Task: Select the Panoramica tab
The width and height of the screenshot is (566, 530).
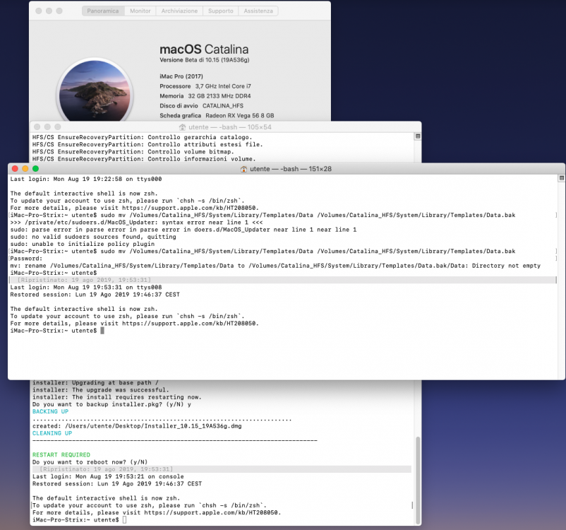Action: (x=103, y=11)
